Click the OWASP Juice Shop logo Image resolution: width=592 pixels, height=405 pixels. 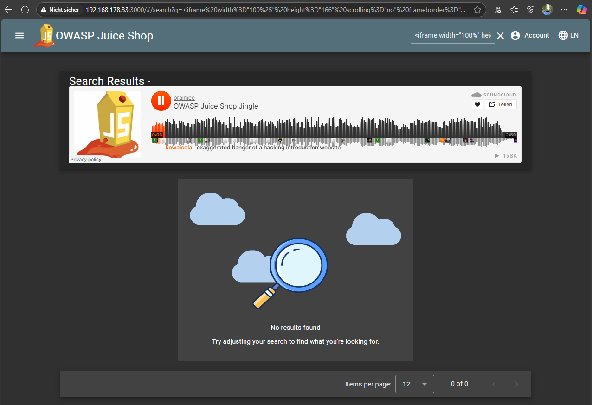tap(45, 36)
